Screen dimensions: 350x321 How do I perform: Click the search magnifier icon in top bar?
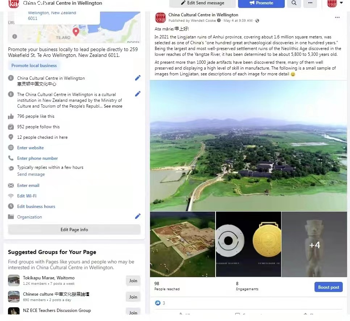294,3
